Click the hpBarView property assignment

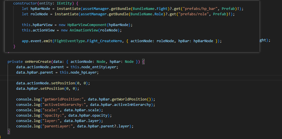point(43,25)
